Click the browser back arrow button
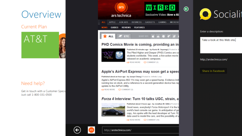Image resolution: width=242 pixels, height=136 pixels. click(77, 130)
